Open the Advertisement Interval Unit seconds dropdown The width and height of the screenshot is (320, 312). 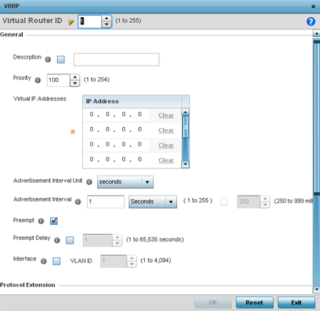[x=125, y=182]
